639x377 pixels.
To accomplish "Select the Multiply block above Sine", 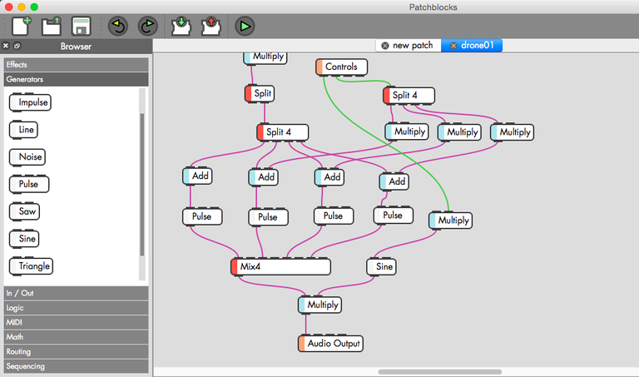I will tap(451, 221).
